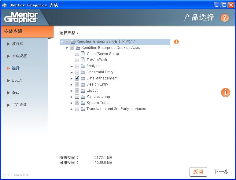Click the System Tools folder icon
Screen dimensions: 236x180
tap(83, 103)
